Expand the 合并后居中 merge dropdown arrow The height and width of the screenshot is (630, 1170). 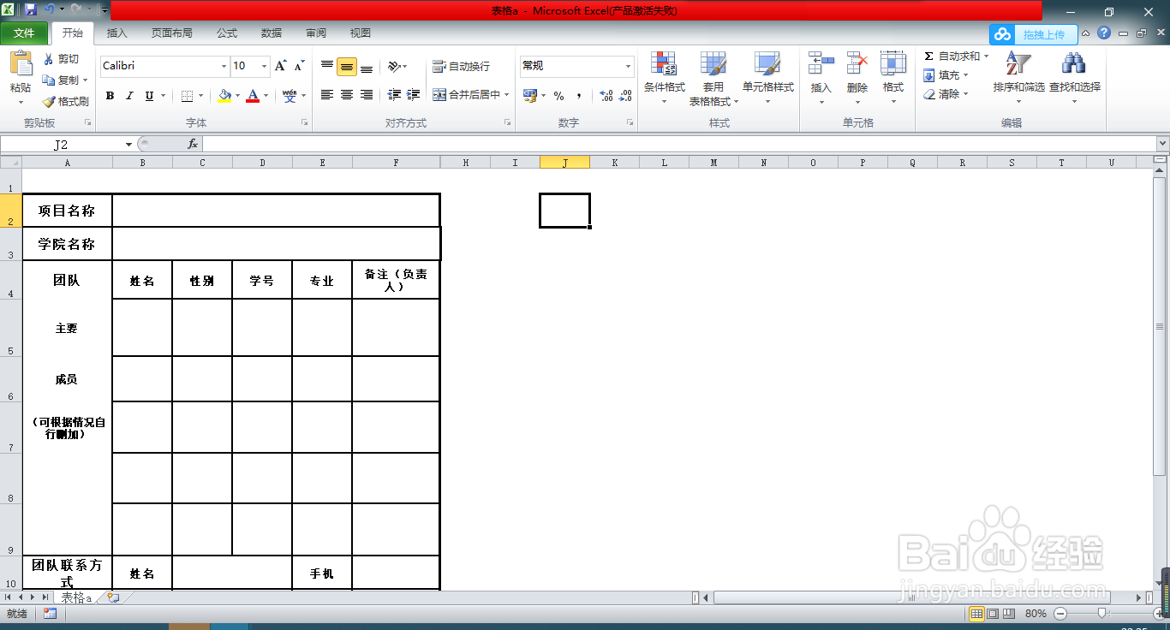coord(506,95)
